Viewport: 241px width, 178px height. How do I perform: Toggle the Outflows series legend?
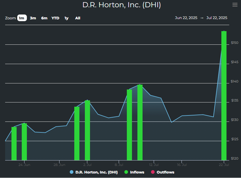coord(163,172)
